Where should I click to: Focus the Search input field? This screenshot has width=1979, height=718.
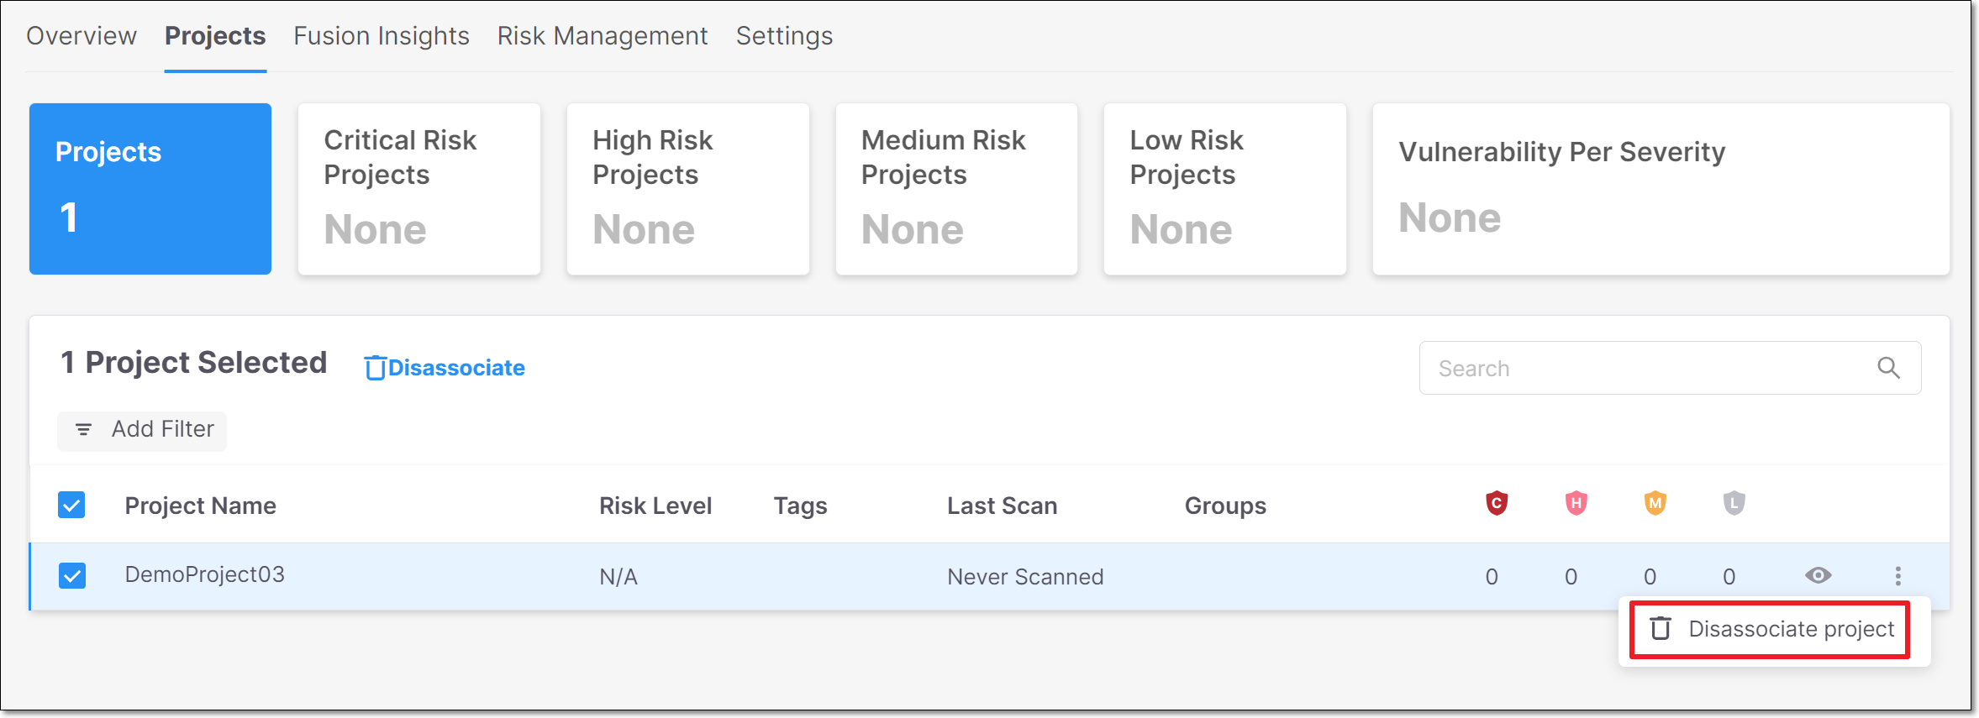coord(1670,368)
